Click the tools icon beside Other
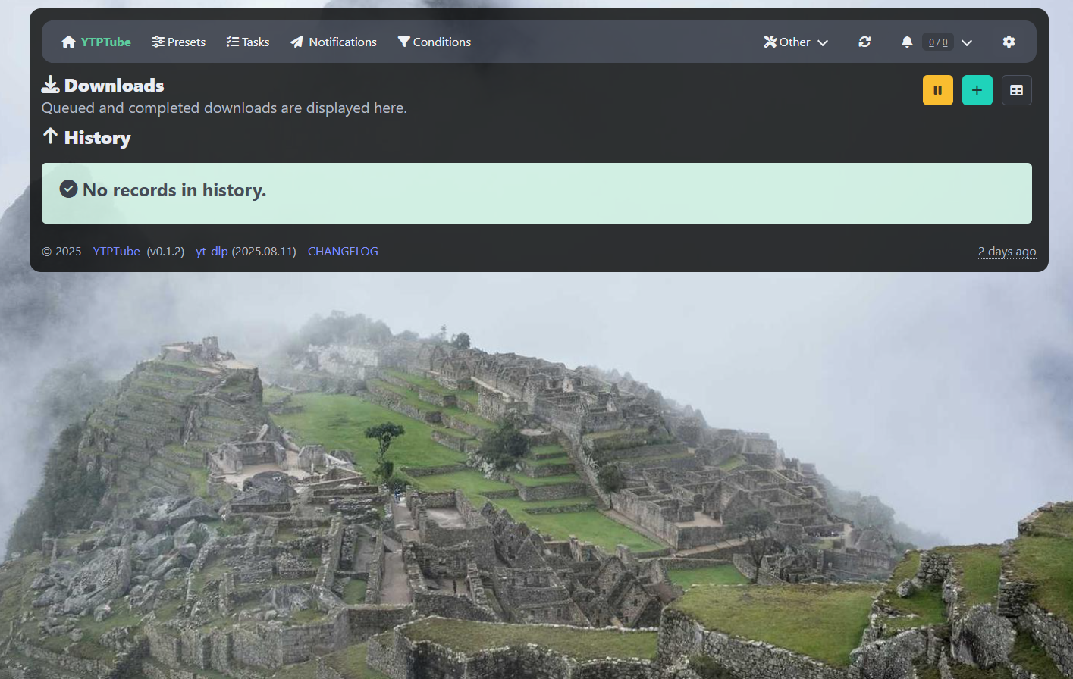The height and width of the screenshot is (679, 1073). [x=770, y=42]
